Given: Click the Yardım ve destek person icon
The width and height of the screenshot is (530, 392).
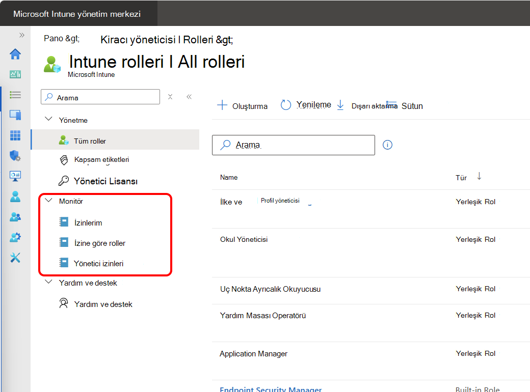Looking at the screenshot, I should click(64, 303).
